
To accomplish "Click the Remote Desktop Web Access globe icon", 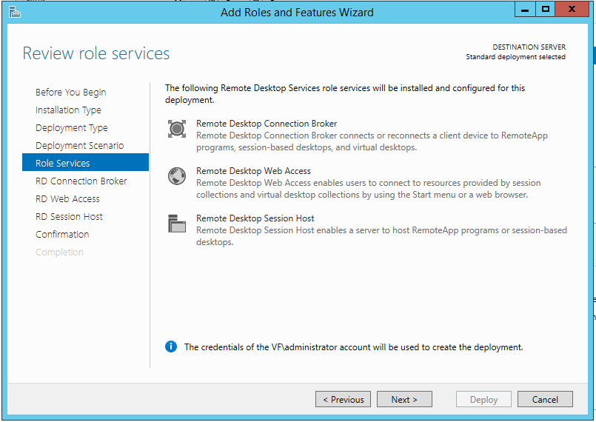I will pos(176,176).
